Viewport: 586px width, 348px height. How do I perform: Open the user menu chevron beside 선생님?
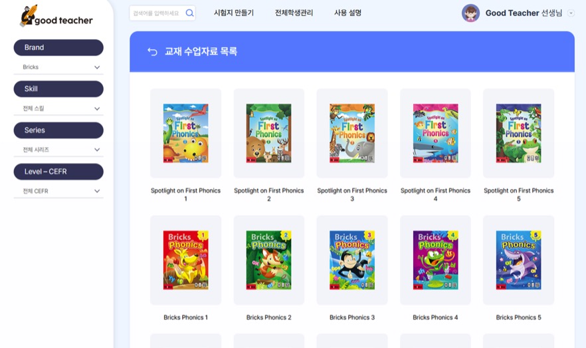coord(571,13)
